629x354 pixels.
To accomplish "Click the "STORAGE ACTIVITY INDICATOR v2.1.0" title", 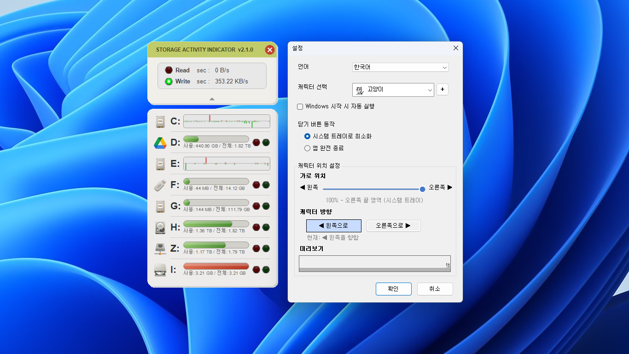I will 204,50.
